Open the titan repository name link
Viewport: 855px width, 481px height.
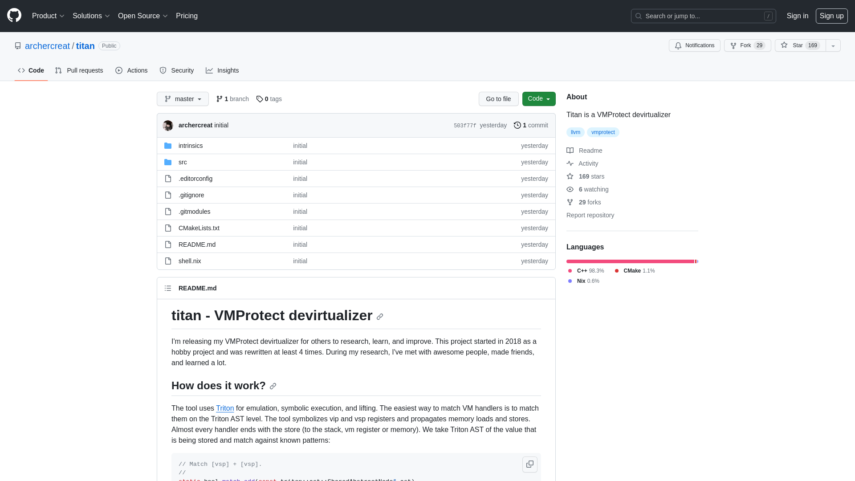[85, 46]
